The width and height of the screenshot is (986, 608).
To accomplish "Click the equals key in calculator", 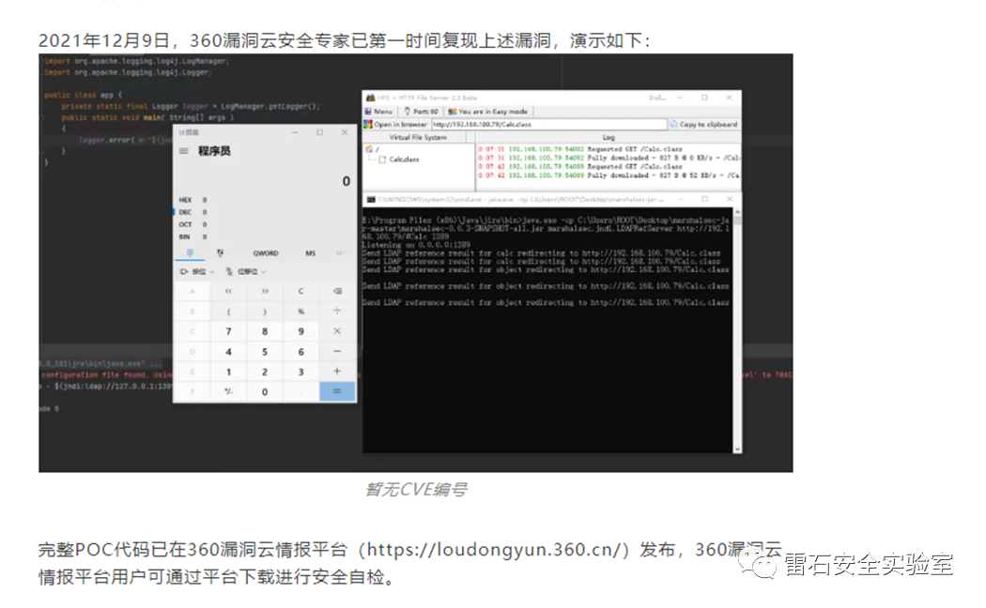I will (337, 391).
